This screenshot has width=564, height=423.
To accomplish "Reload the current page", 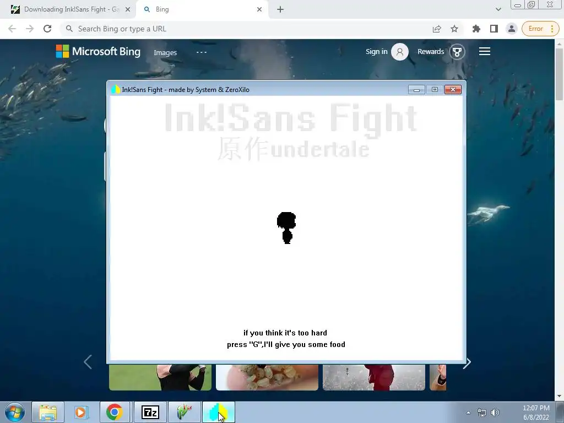I will 47,29.
